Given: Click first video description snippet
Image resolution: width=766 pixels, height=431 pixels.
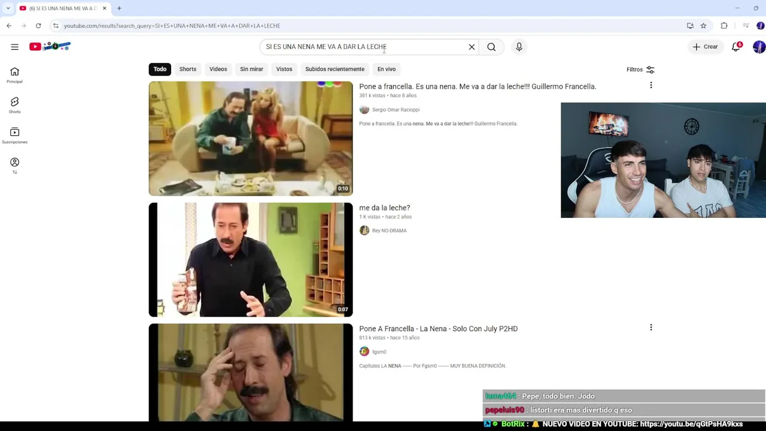Looking at the screenshot, I should pos(438,124).
